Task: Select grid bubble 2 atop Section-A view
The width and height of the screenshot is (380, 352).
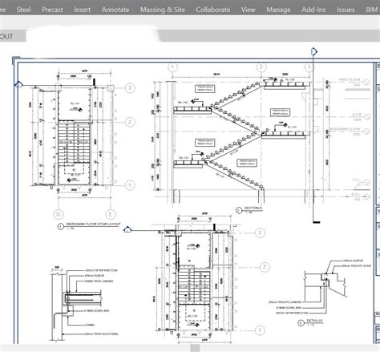Action: (261, 67)
